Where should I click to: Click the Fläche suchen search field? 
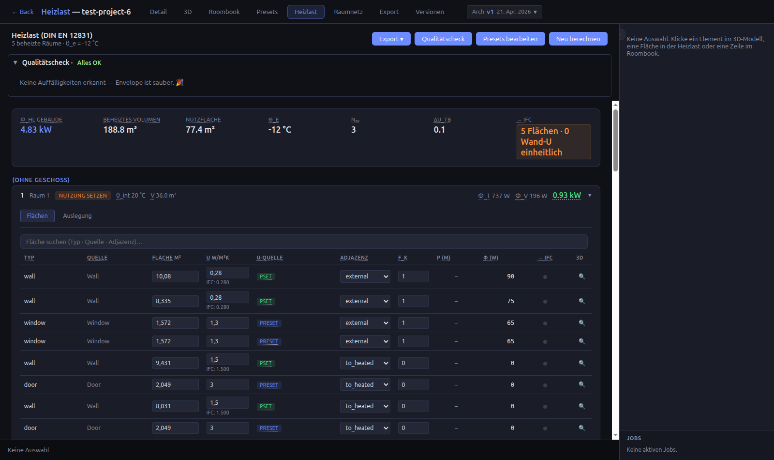[x=304, y=242]
